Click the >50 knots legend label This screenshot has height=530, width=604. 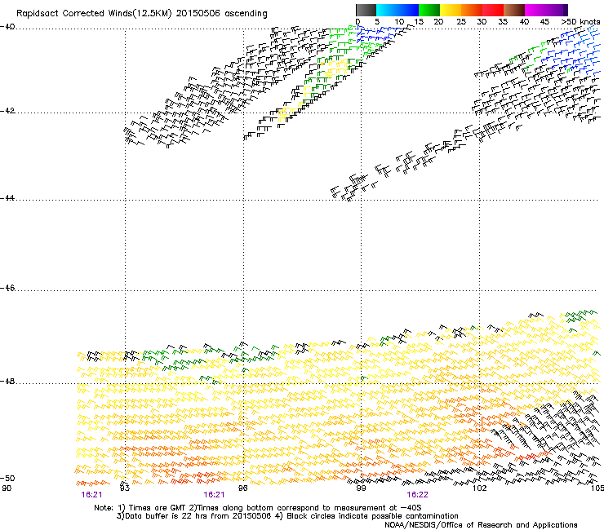coord(581,22)
